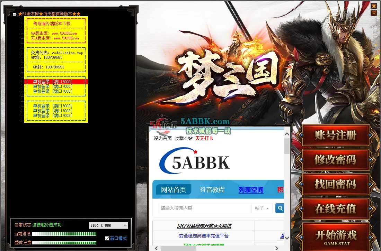Click the 请输入搜索内容 search field
The image size is (381, 251).
click(x=205, y=208)
